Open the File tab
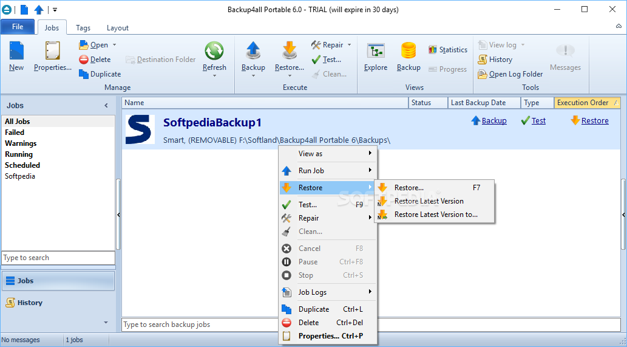627x347 pixels. coord(18,27)
